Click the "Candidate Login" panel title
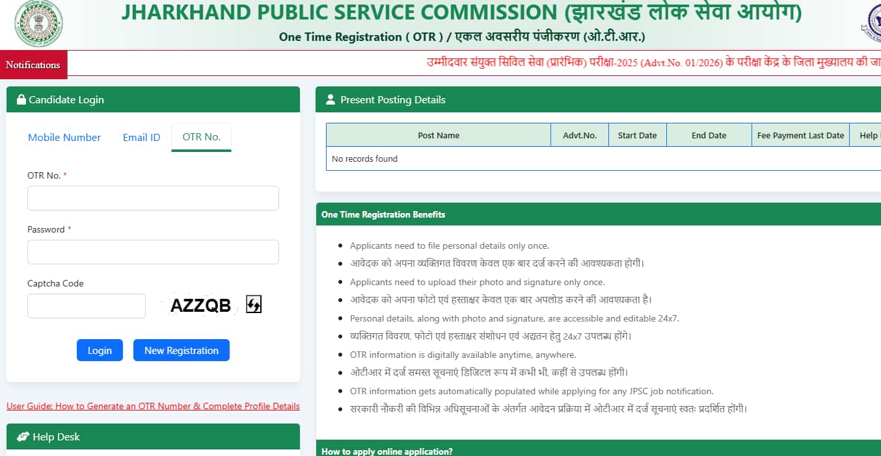The width and height of the screenshot is (881, 456). click(66, 99)
